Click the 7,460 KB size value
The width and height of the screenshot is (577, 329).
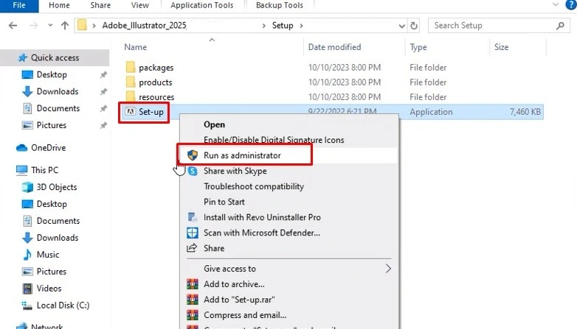coord(525,112)
